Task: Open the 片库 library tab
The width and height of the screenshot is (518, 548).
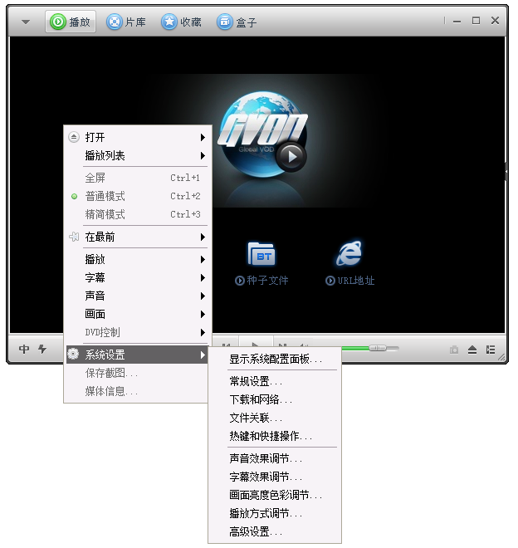Action: click(126, 22)
